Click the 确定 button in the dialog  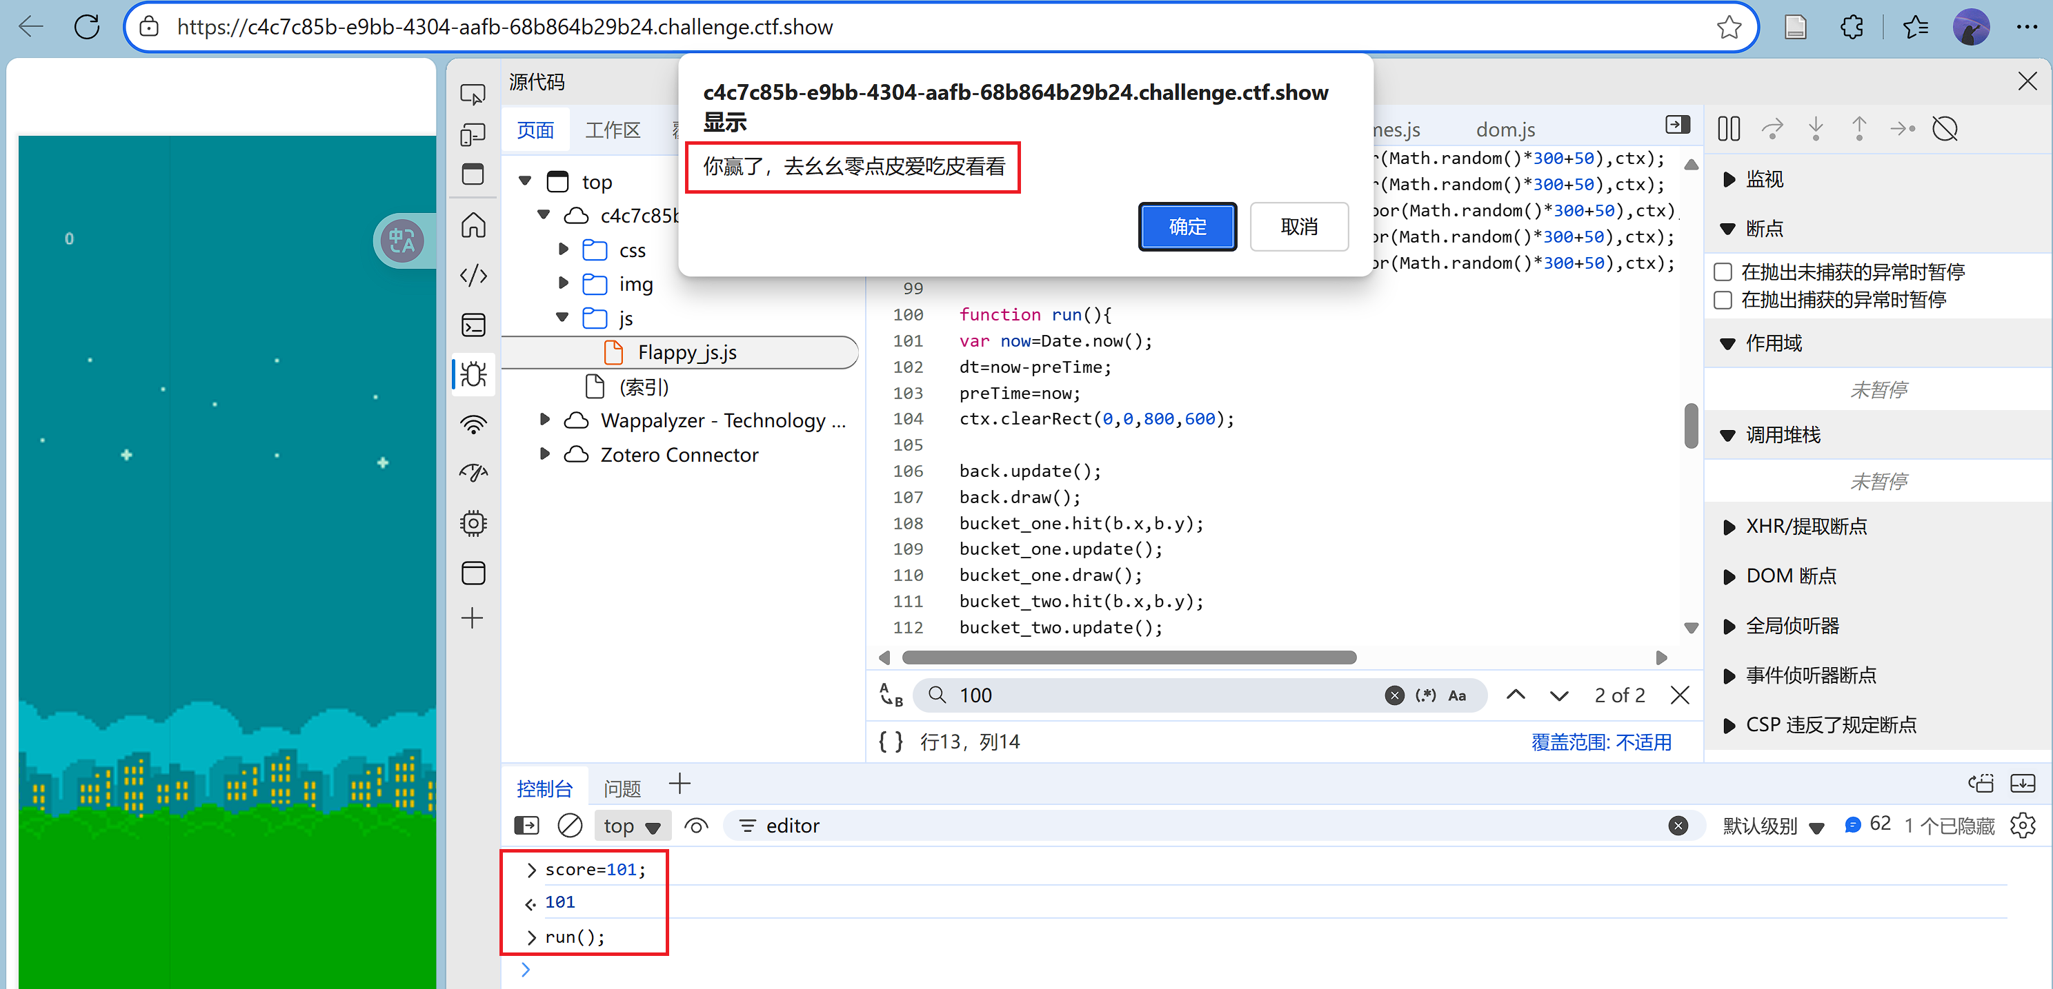click(1187, 227)
